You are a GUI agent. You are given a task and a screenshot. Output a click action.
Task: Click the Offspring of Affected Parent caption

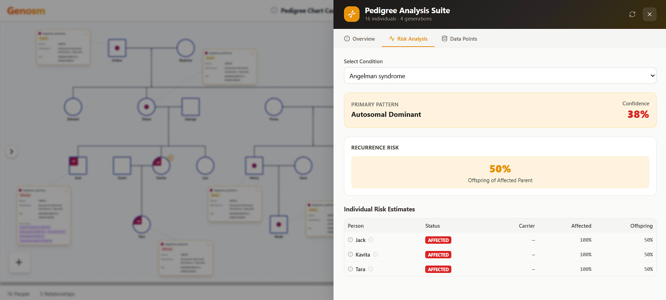[x=500, y=180]
